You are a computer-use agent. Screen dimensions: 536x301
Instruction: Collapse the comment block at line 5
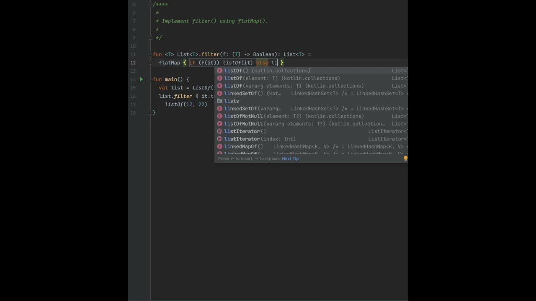pyautogui.click(x=150, y=5)
